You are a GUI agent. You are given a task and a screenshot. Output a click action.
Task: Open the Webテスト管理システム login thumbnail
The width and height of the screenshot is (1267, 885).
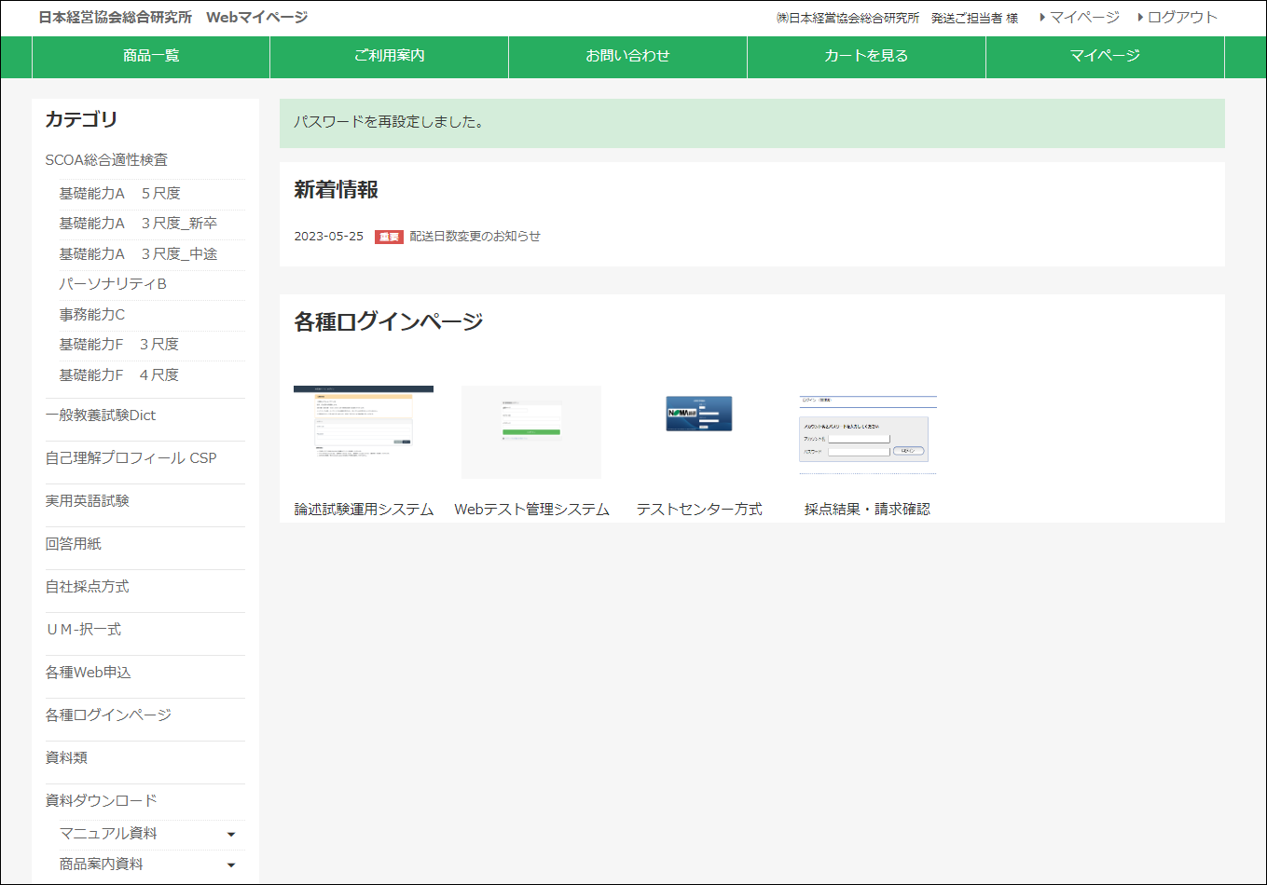(x=530, y=431)
